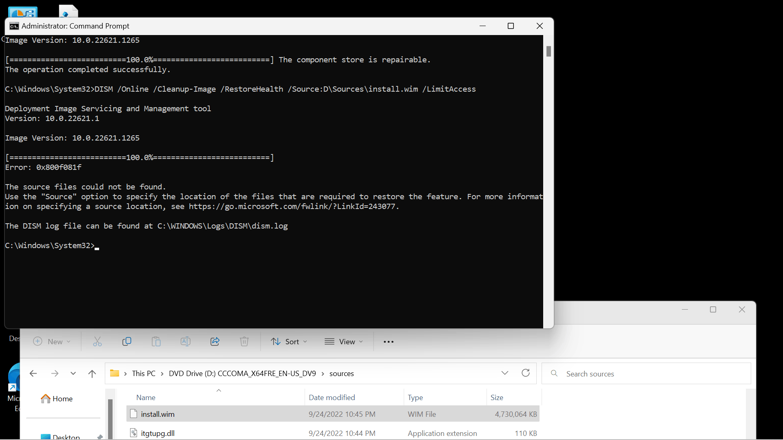Viewport: 783px width, 440px height.
Task: Click the Share icon in toolbar
Action: tap(215, 341)
